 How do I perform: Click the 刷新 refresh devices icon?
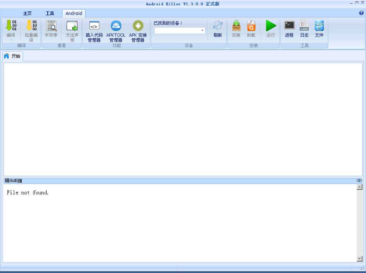[218, 26]
